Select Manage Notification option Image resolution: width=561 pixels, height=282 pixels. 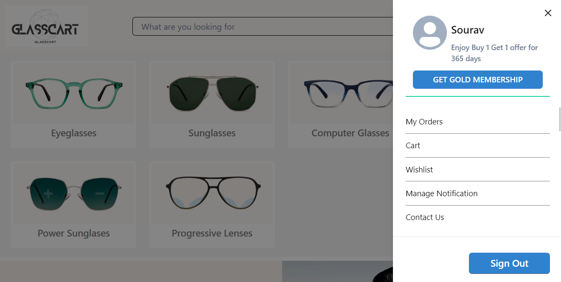[x=477, y=193]
